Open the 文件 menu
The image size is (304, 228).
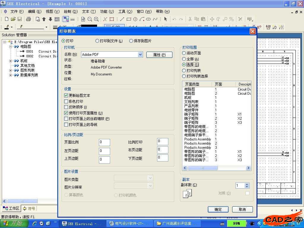pyautogui.click(x=17, y=12)
